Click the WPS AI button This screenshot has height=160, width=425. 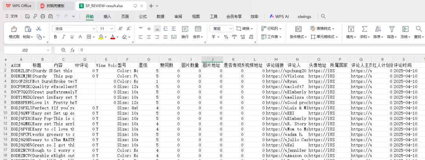point(279,17)
